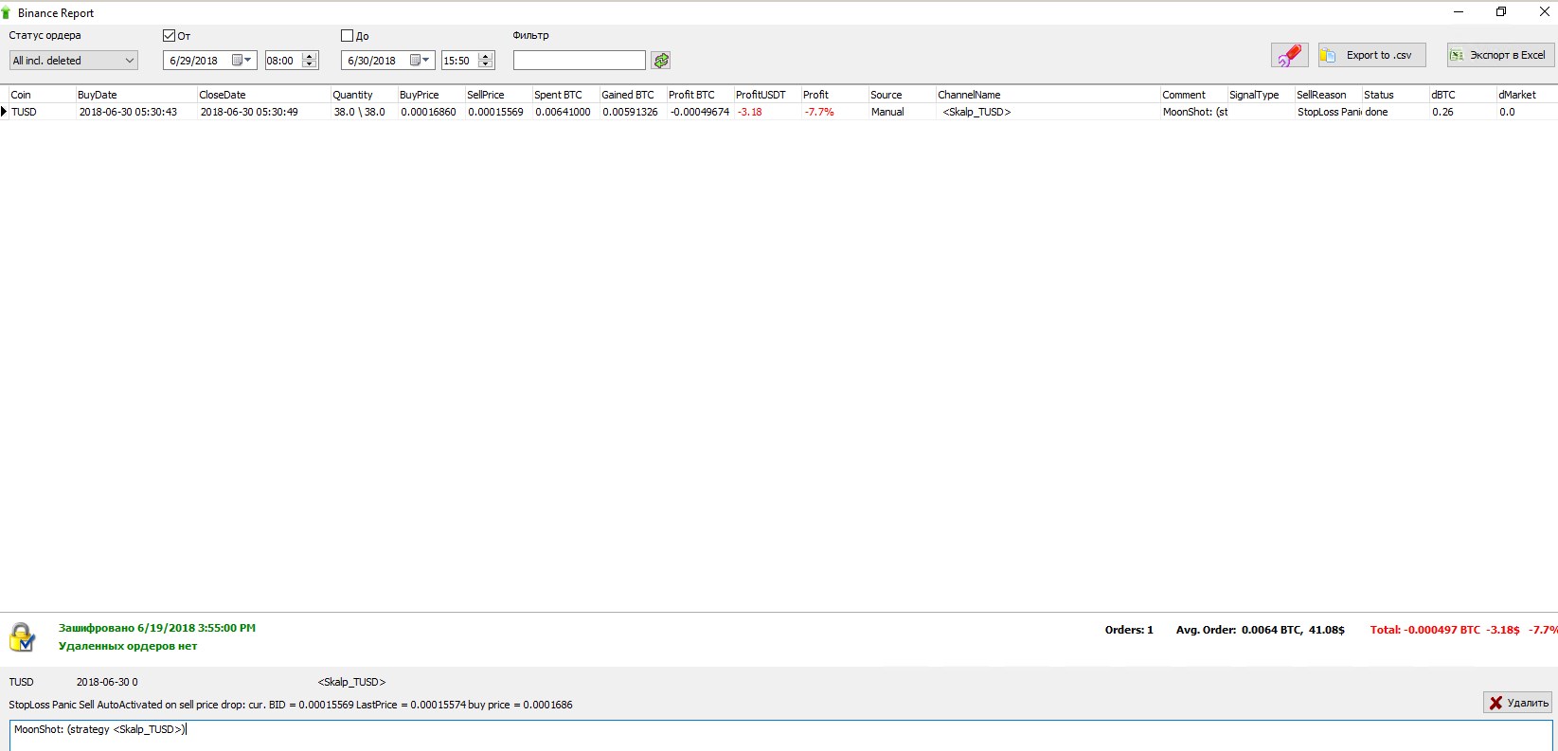The image size is (1558, 751).
Task: Sort by the Quantity column header
Action: (364, 95)
